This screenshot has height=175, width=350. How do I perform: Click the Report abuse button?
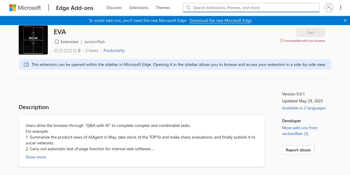pos(298,150)
